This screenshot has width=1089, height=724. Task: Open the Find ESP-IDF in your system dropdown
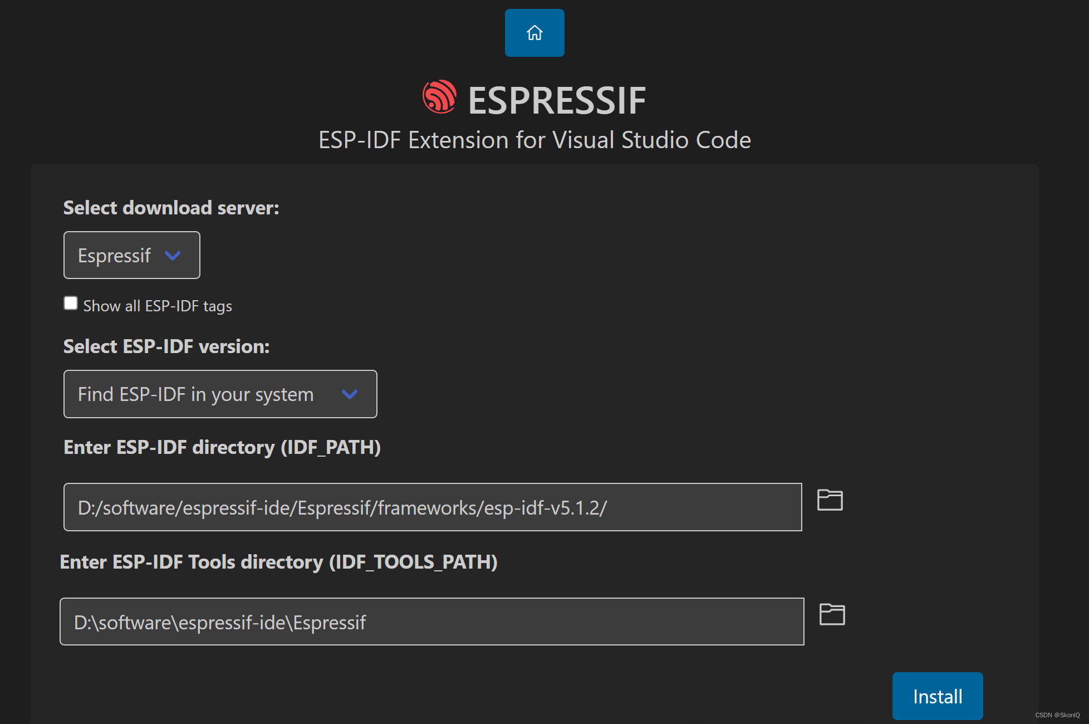pyautogui.click(x=220, y=394)
